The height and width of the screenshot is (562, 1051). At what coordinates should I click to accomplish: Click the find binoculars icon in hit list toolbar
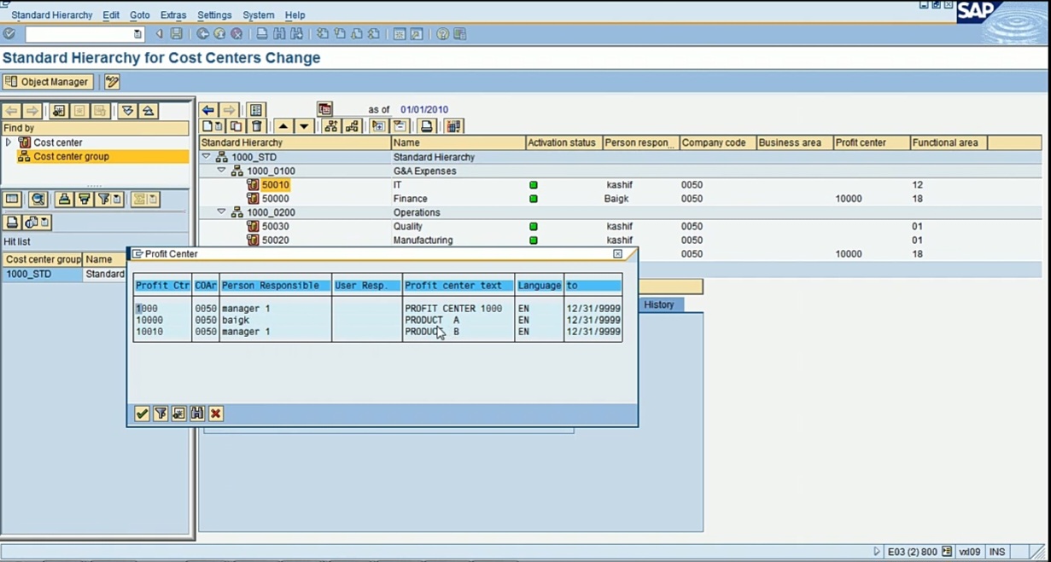[38, 200]
